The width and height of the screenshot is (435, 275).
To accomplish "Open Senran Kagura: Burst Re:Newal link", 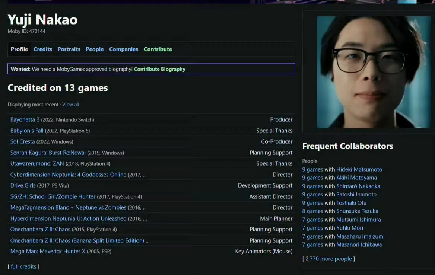I will [x=48, y=153].
